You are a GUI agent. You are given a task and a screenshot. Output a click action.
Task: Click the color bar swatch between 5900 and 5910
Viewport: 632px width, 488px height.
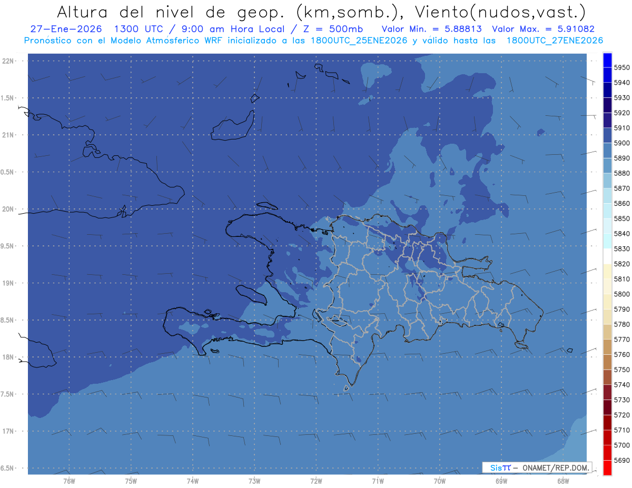click(x=607, y=135)
